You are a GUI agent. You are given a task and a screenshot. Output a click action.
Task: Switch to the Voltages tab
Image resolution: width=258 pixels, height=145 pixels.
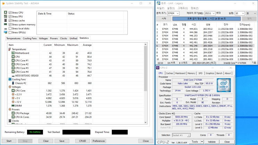tap(43, 38)
